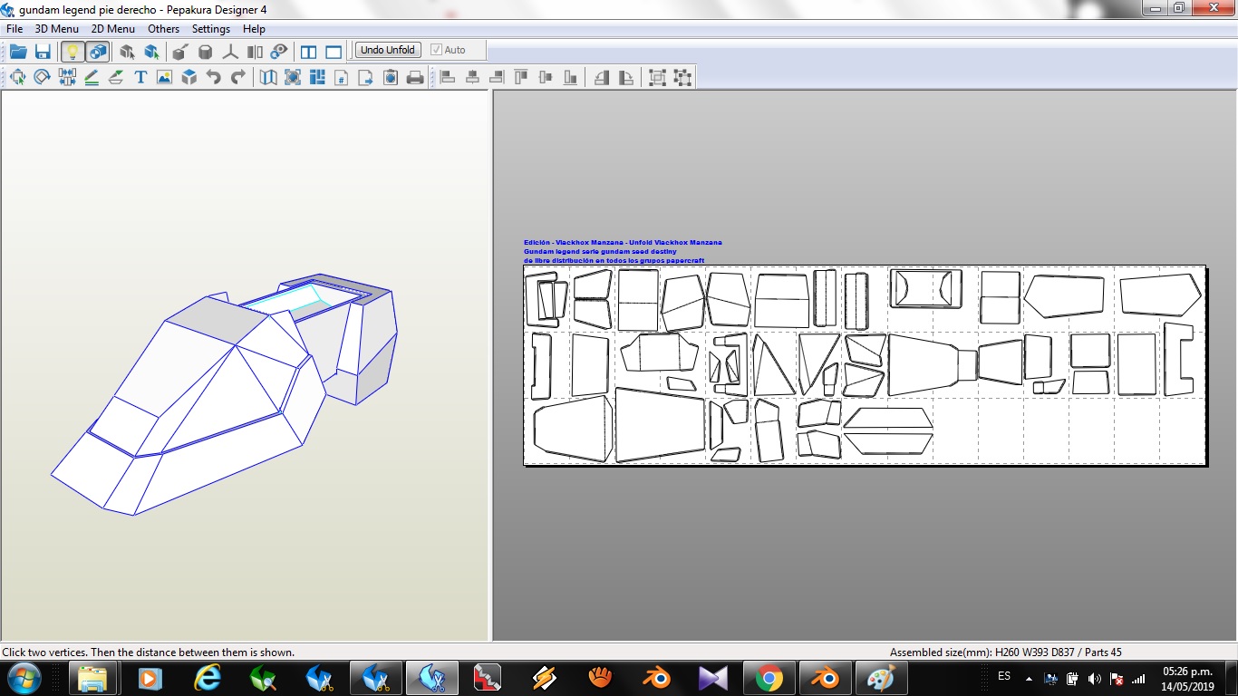Open Google Chrome from taskbar
Image resolution: width=1238 pixels, height=696 pixels.
769,678
